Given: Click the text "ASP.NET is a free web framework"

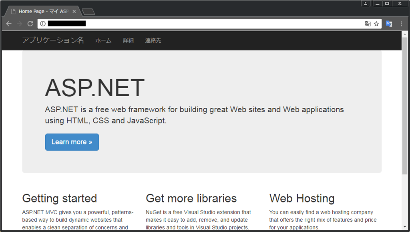Looking at the screenshot, I should [x=105, y=109].
